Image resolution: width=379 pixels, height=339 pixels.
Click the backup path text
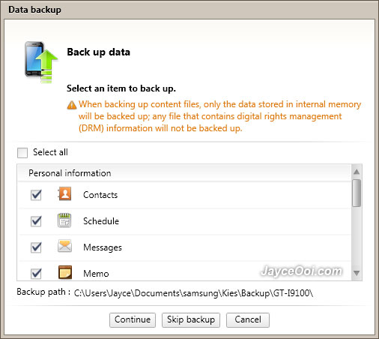[x=193, y=293]
